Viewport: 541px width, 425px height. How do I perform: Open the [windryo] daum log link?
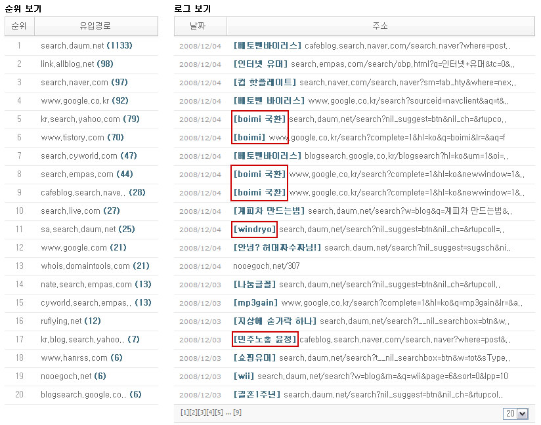[x=369, y=229]
